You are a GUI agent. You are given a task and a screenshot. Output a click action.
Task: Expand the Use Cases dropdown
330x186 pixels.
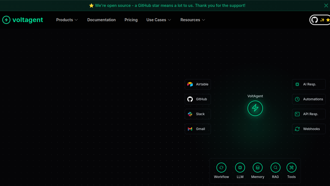[159, 20]
